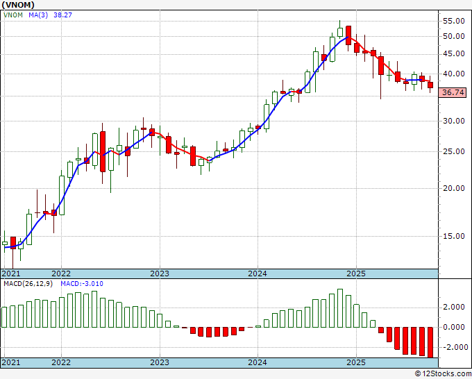
Task: Click the 2021 label on MACD axis
Action: pos(11,362)
